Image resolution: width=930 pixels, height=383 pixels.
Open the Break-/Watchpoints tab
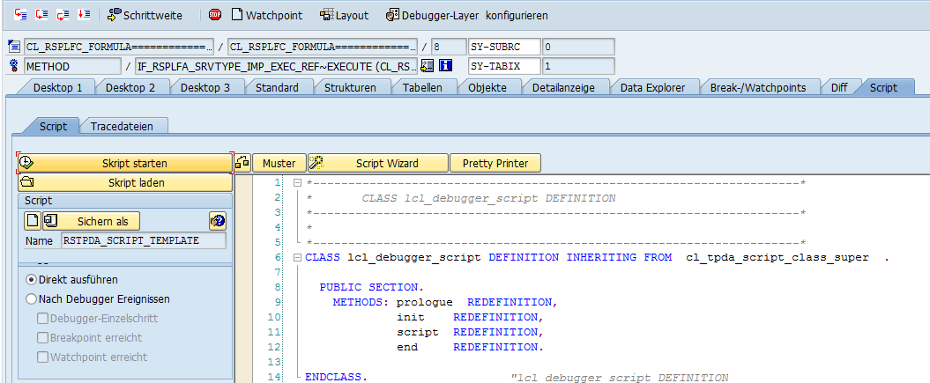(x=758, y=88)
